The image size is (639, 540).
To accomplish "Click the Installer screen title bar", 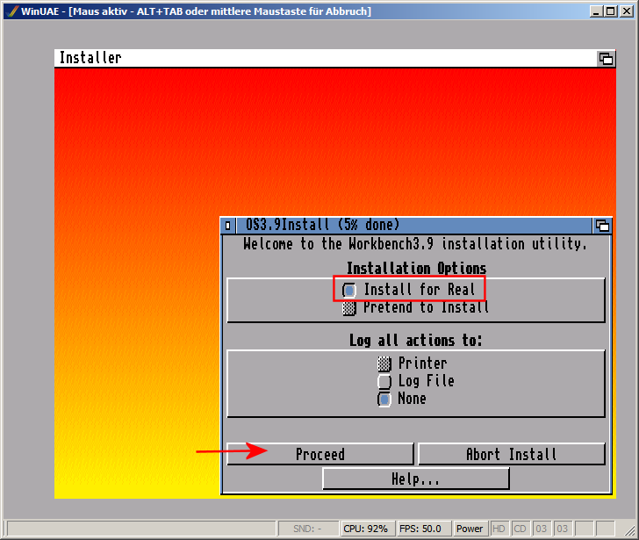I will pos(326,58).
